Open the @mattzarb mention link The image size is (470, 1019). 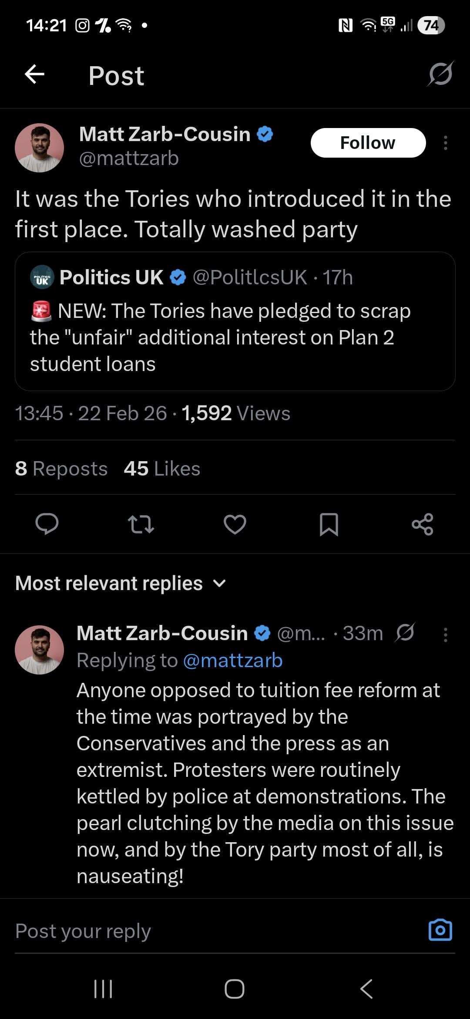tap(233, 661)
